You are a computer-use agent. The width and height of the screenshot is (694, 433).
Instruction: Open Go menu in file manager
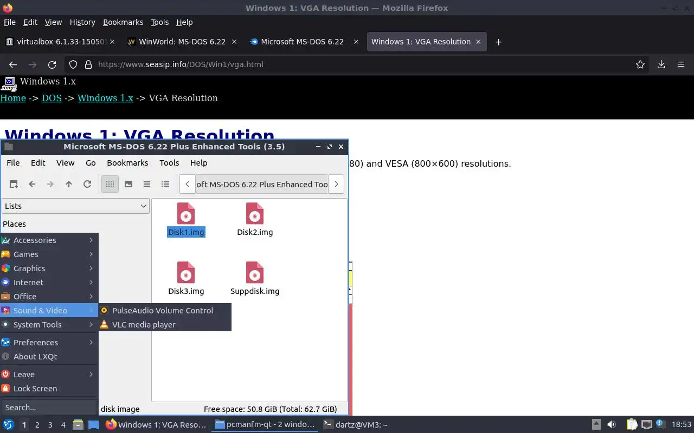[91, 163]
